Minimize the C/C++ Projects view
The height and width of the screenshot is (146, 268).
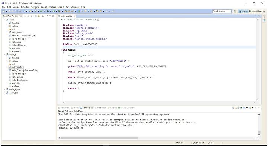(50, 16)
